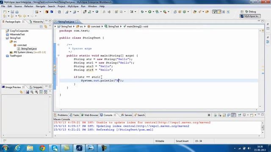The width and height of the screenshot is (271, 152).
Task: Toggle main method fold marker in editor gutter
Action: click(58, 55)
